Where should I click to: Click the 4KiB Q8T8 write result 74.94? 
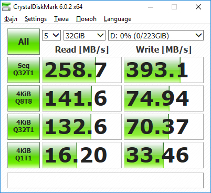(x=164, y=98)
